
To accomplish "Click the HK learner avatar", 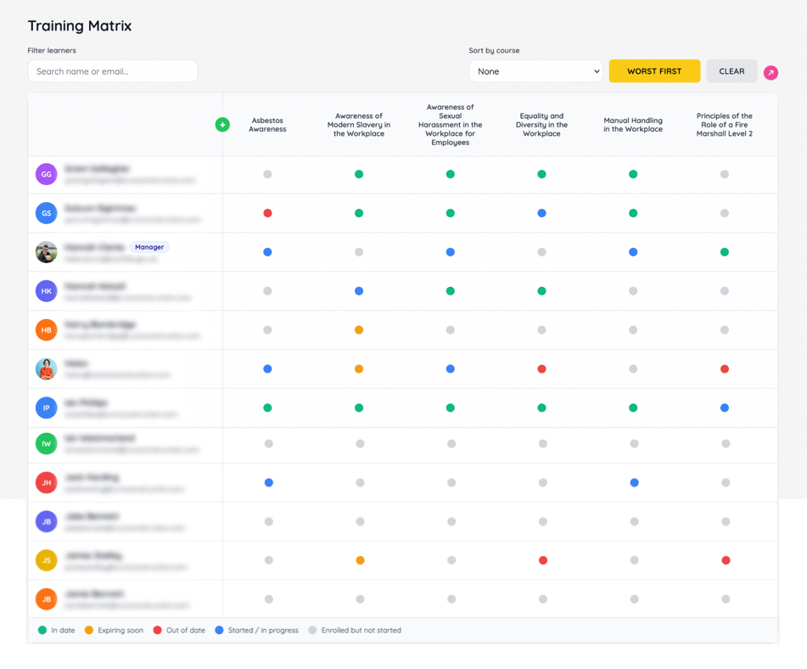I will pyautogui.click(x=47, y=291).
